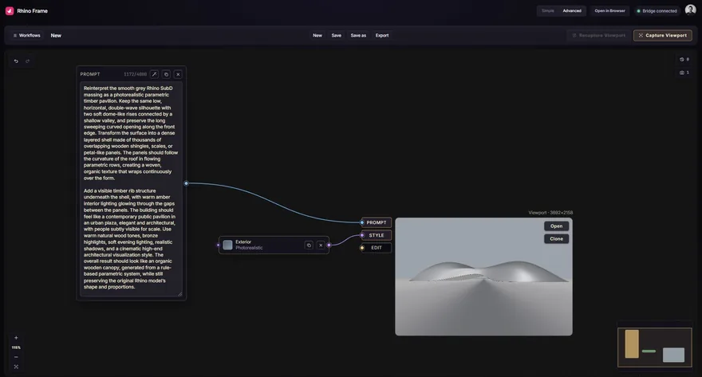The height and width of the screenshot is (377, 702).
Task: Click Save in the center toolbar
Action: pyautogui.click(x=336, y=35)
